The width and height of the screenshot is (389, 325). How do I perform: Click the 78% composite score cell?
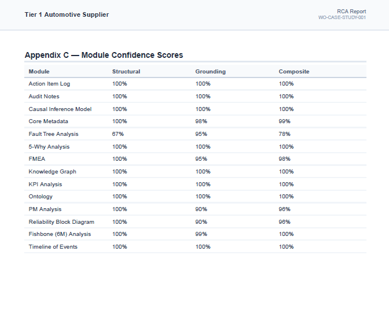[x=284, y=134]
